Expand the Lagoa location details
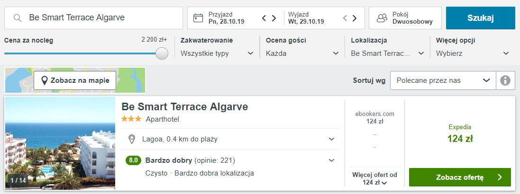This screenshot has width=520, height=194. pos(331,139)
